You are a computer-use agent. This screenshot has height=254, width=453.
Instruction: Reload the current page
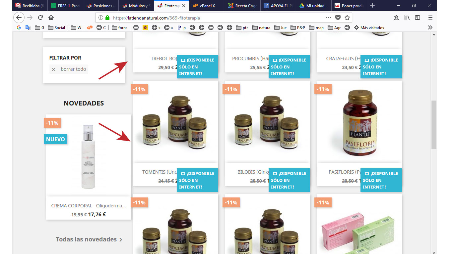(x=40, y=18)
